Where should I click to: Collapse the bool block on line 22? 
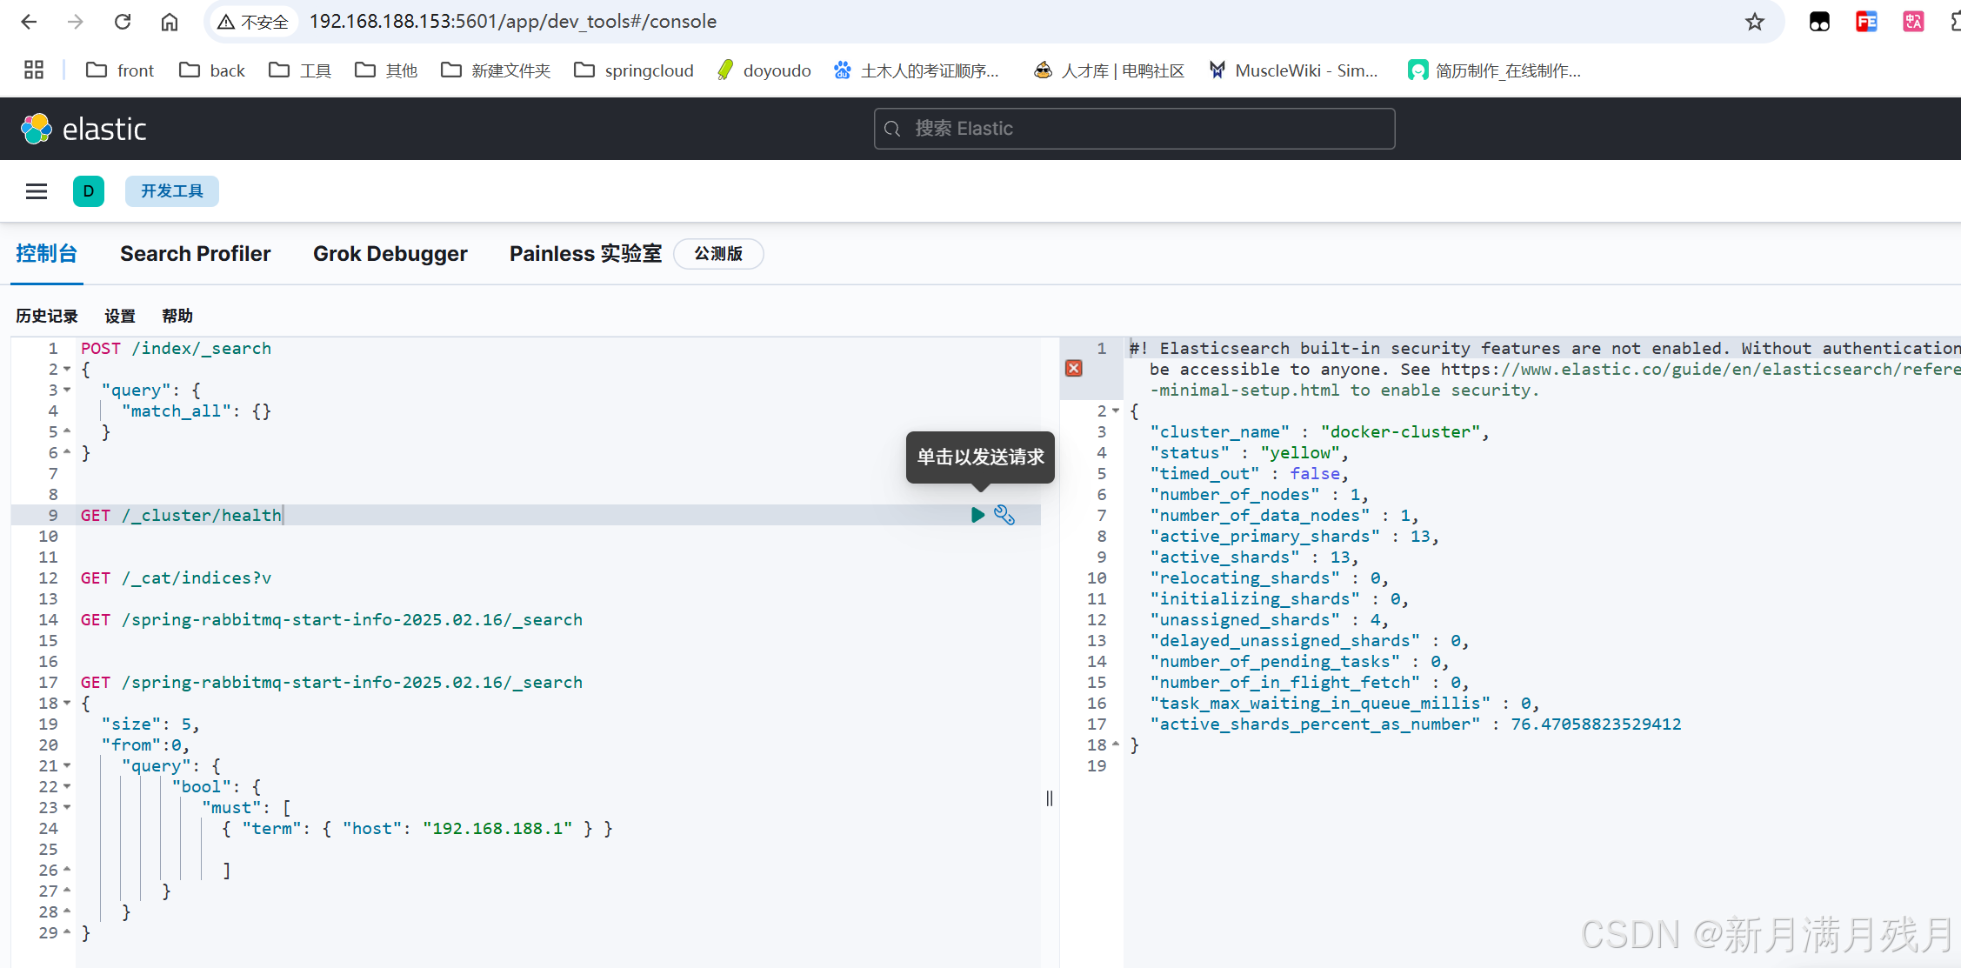[67, 787]
